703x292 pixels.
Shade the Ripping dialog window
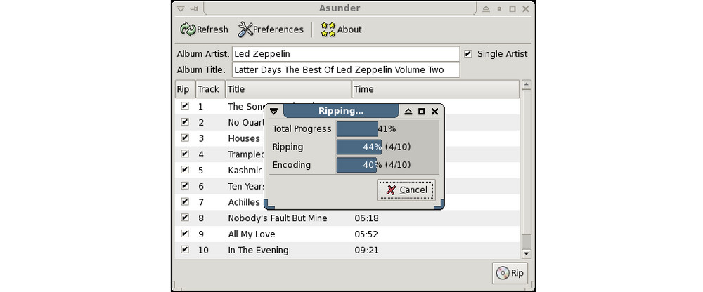tap(408, 112)
